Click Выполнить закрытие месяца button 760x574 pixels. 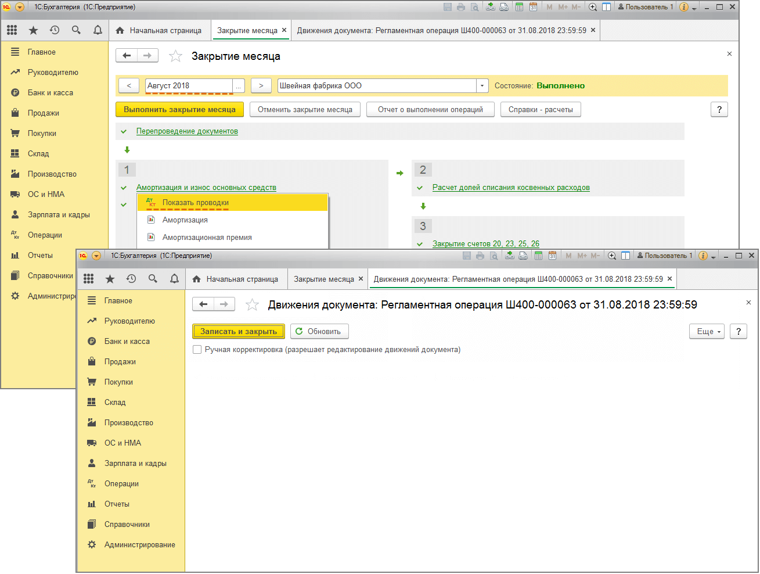pyautogui.click(x=179, y=110)
